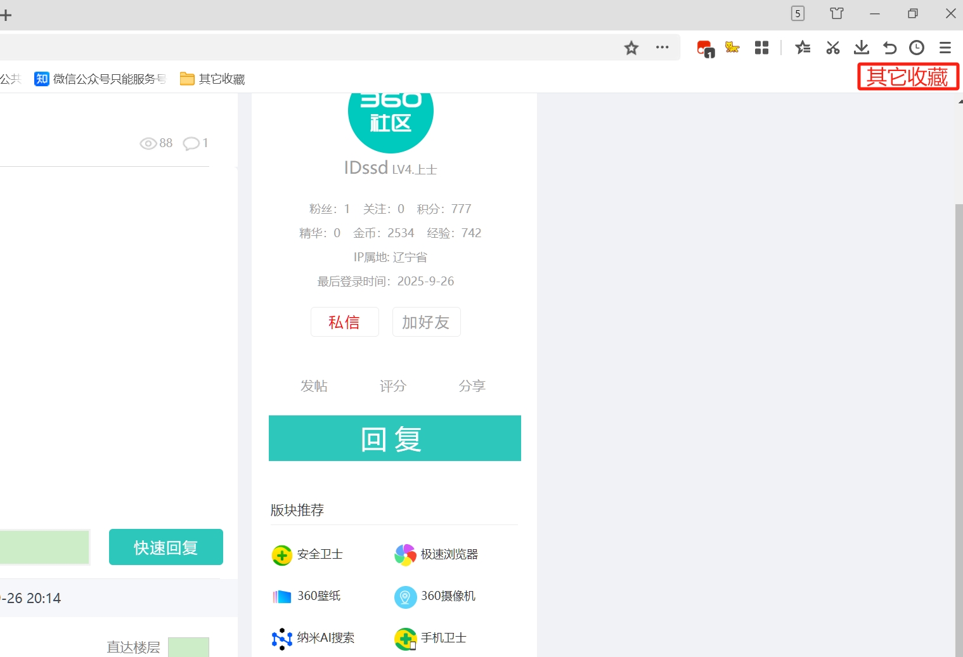Open the red extension icon with badge
The image size is (963, 657).
tap(706, 49)
